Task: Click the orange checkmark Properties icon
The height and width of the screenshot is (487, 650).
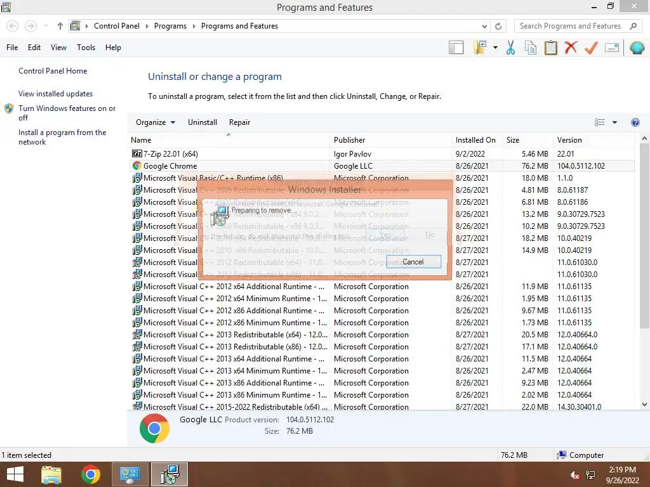Action: [591, 48]
